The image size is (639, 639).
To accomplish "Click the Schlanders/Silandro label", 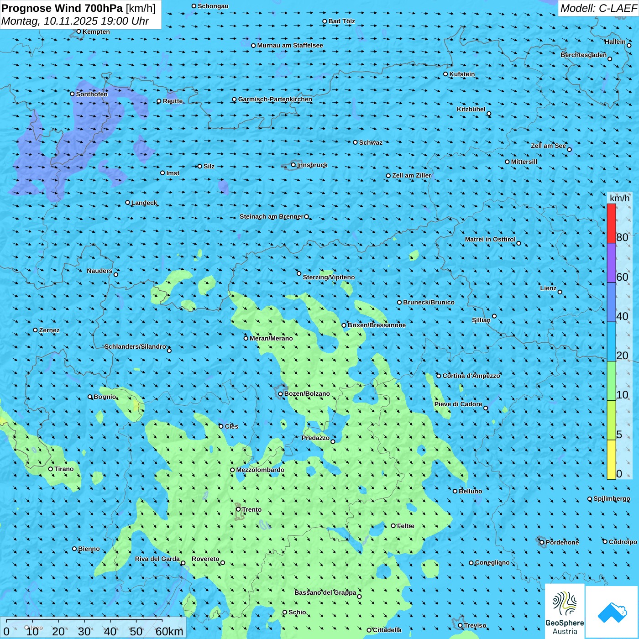I will pyautogui.click(x=135, y=346).
